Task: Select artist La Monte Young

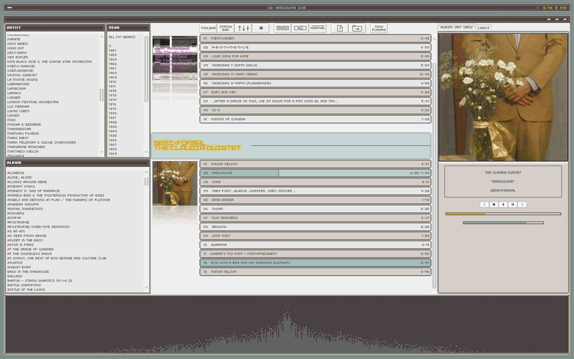Action: click(x=22, y=79)
